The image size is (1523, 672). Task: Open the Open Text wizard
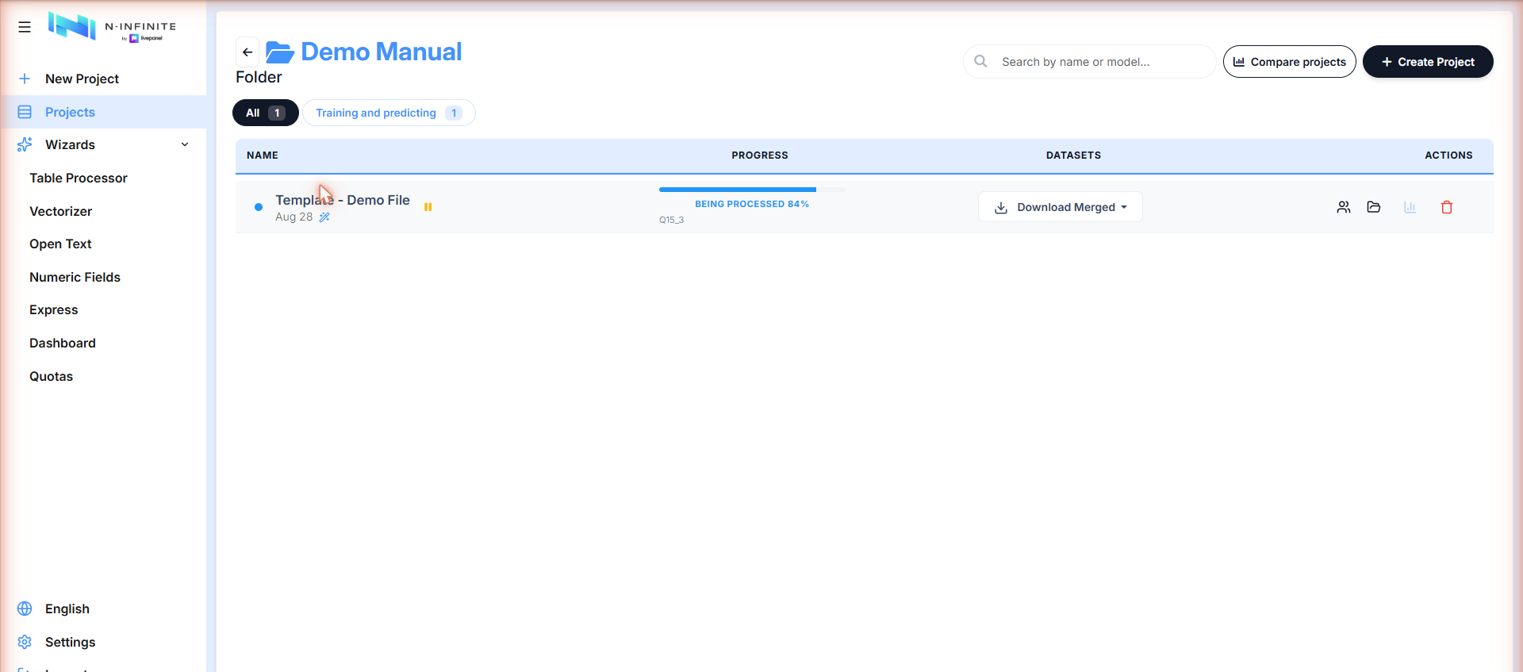point(60,244)
